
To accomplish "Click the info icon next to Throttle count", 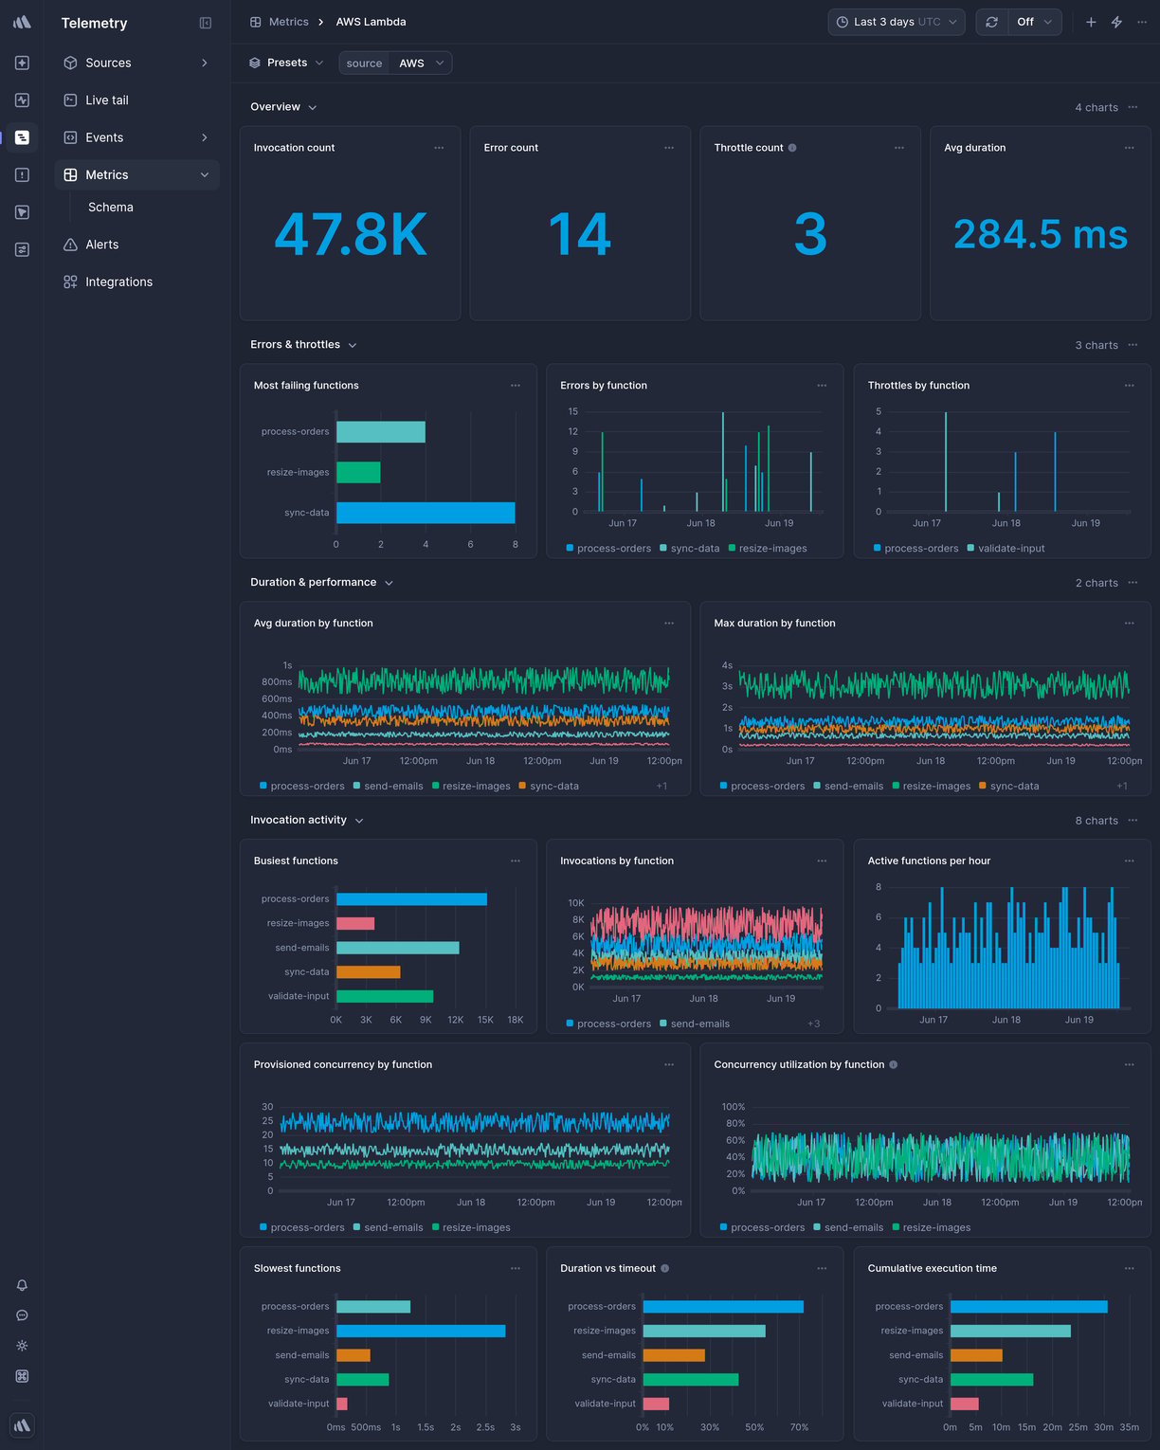I will (792, 148).
